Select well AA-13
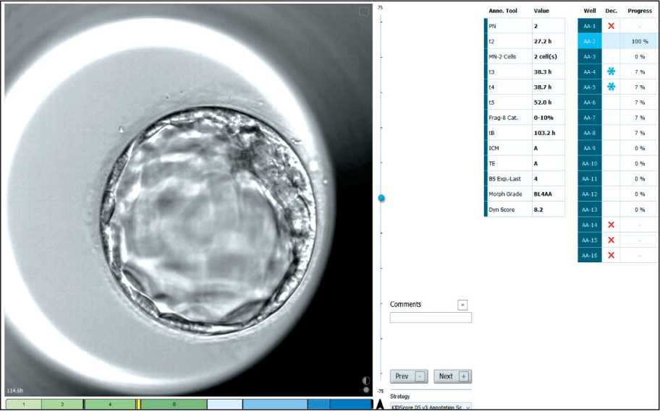Viewport: 660px width, 411px height. click(589, 209)
